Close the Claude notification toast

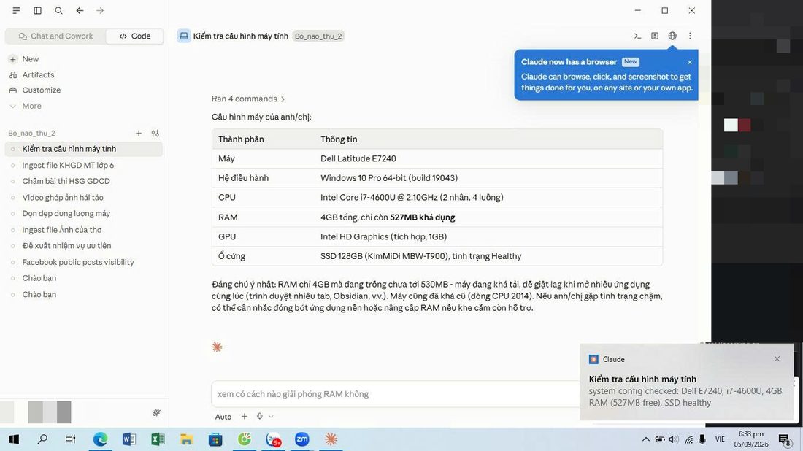point(777,359)
